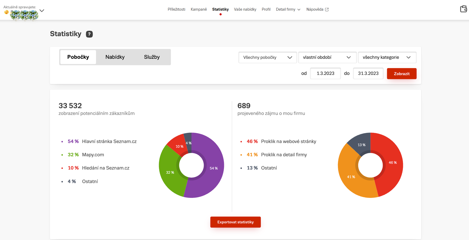Click the Exportovat statistiky button
Image resolution: width=469 pixels, height=240 pixels.
pyautogui.click(x=235, y=222)
